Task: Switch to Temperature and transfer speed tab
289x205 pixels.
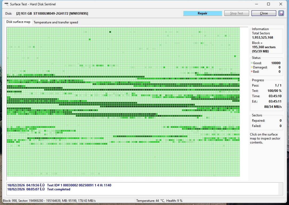Action: [56, 22]
